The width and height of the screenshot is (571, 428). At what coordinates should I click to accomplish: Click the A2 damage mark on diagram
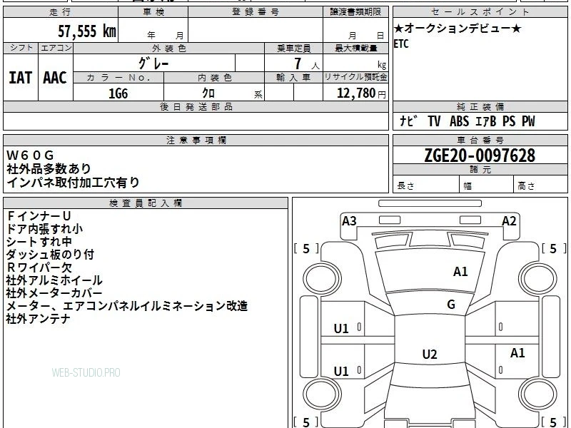click(x=509, y=221)
